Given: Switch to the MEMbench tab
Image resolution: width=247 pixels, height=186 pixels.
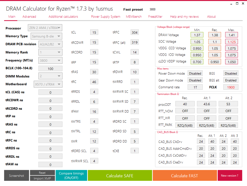Looking at the screenshot, I should pyautogui.click(x=134, y=17).
